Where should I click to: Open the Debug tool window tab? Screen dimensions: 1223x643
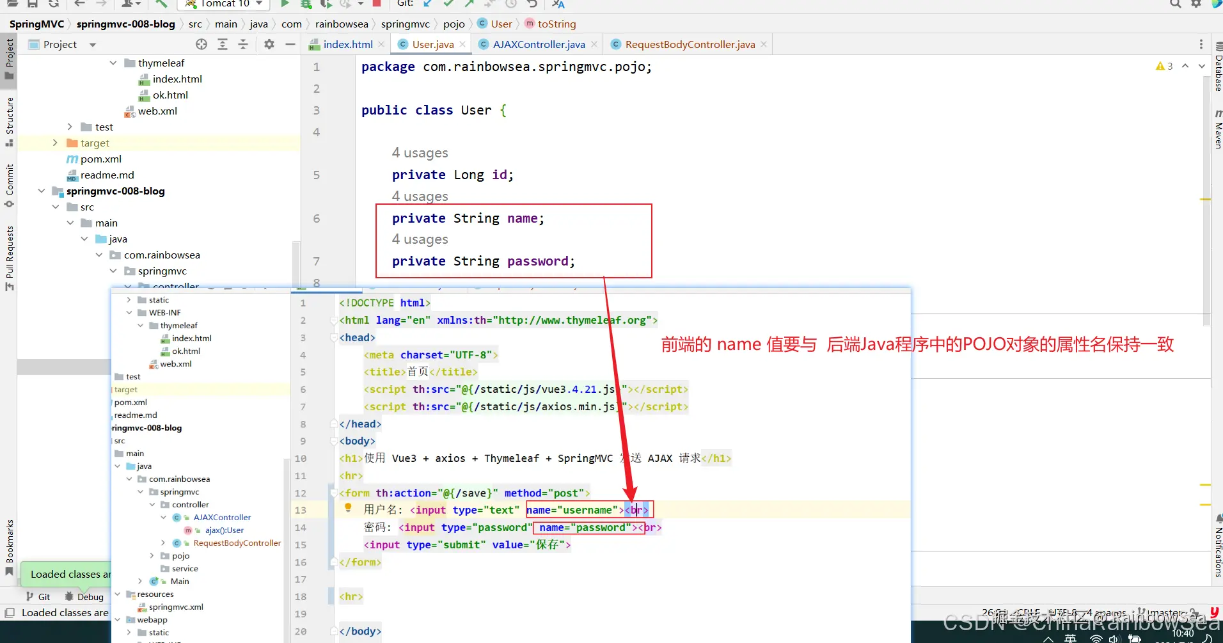[x=84, y=597]
